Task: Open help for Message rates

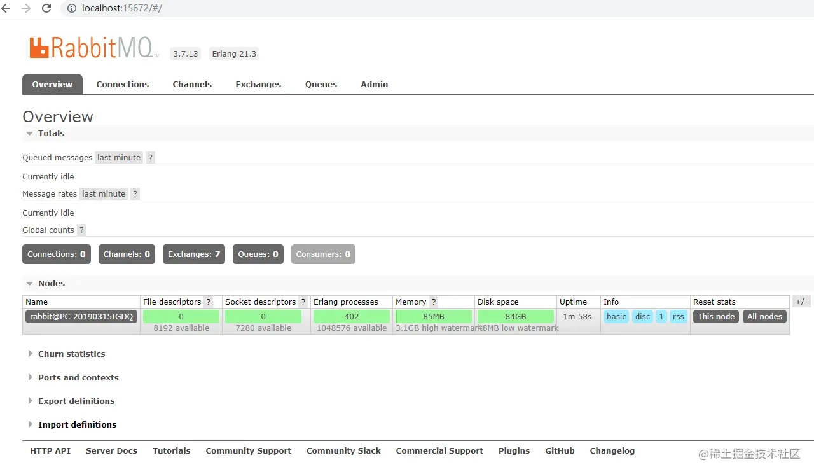Action: click(x=135, y=194)
